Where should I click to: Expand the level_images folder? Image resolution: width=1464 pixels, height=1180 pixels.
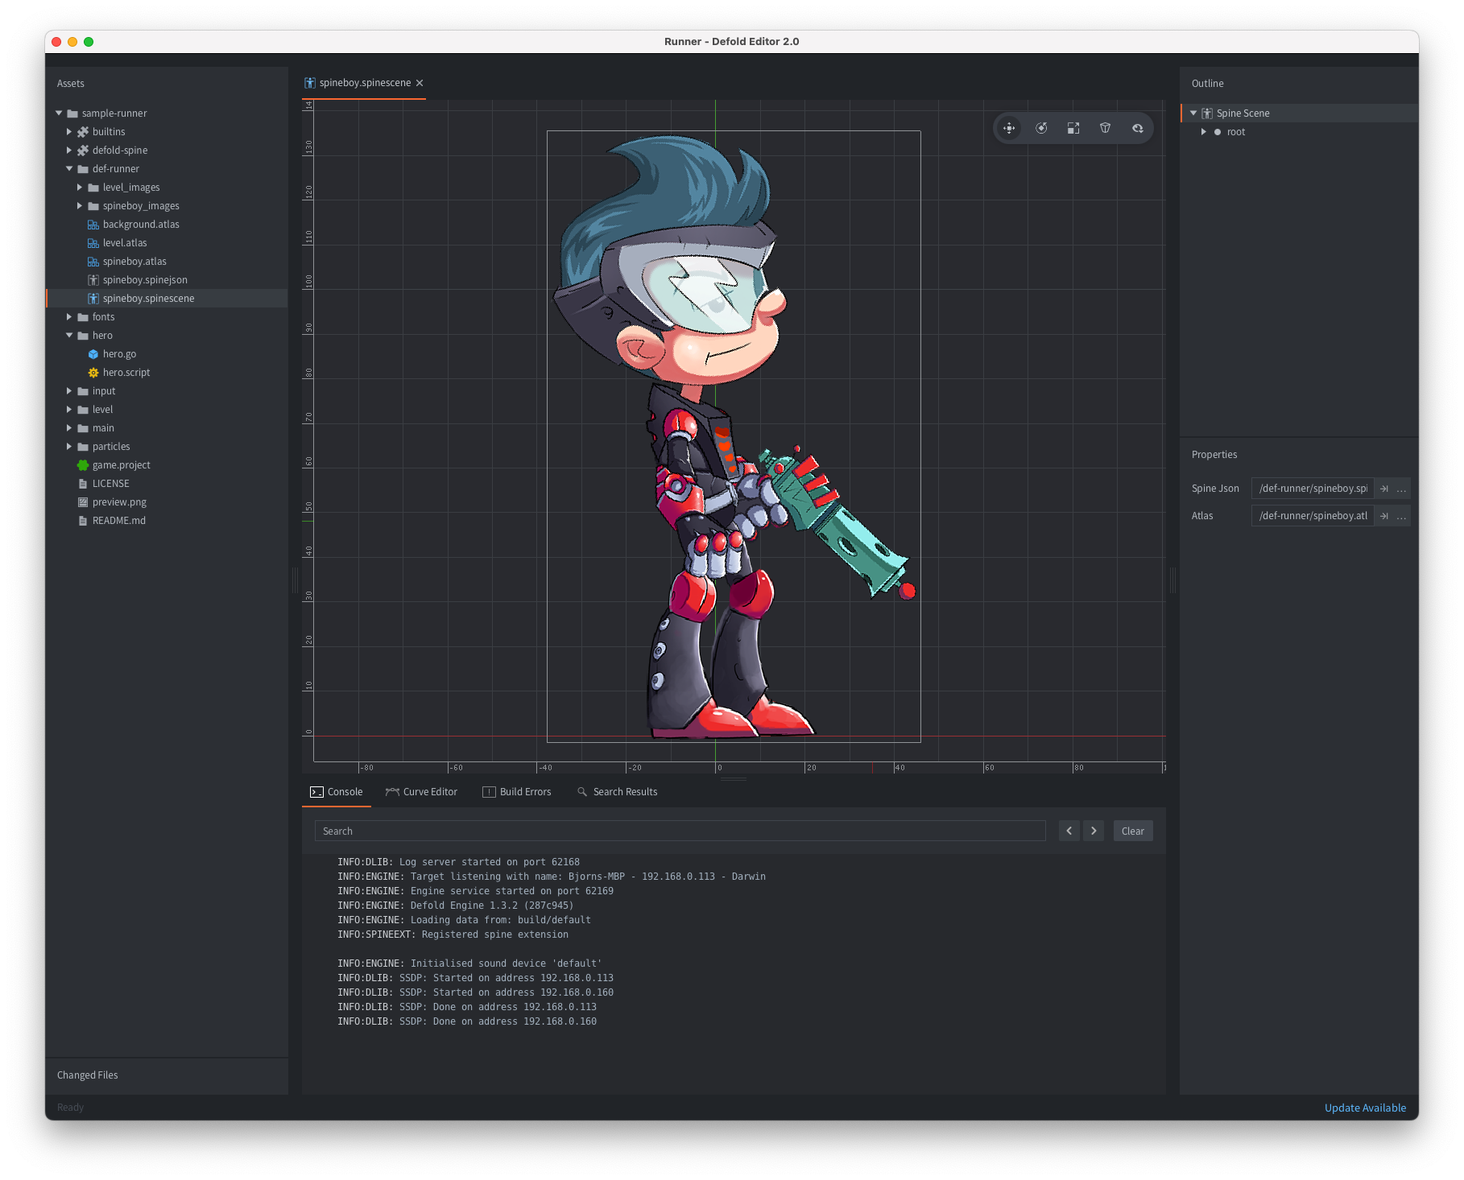tap(80, 188)
